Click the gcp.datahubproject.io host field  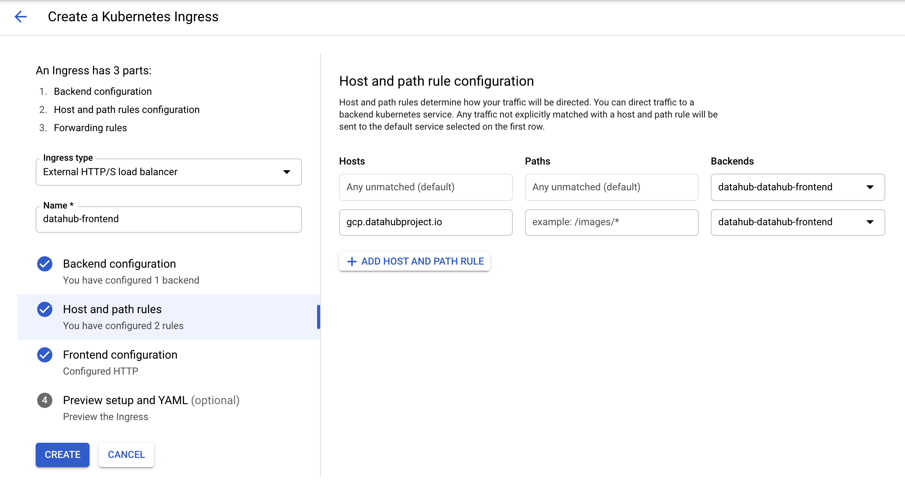[426, 222]
